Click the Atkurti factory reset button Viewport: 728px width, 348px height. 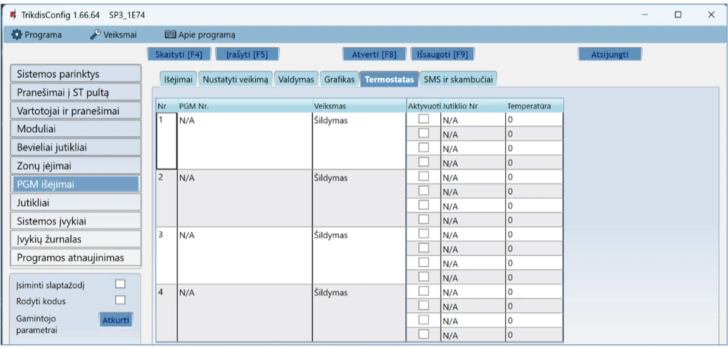(x=115, y=320)
